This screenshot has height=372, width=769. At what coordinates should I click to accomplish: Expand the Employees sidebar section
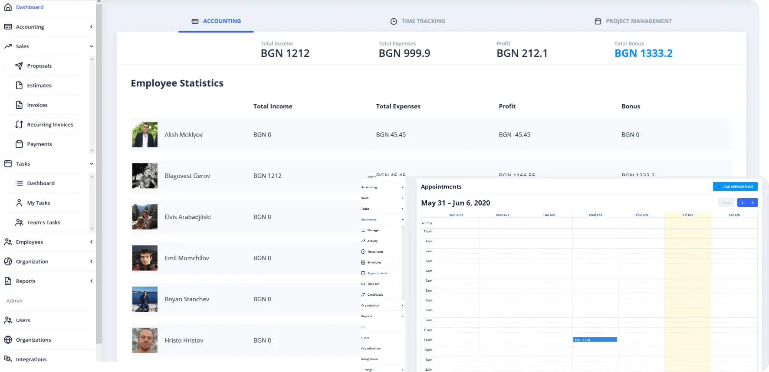(91, 242)
